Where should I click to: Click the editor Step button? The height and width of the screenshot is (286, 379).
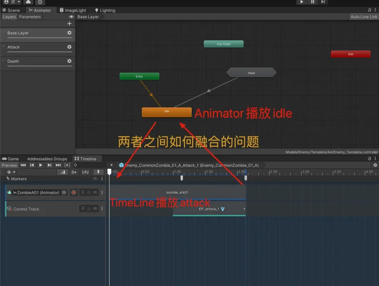click(x=323, y=2)
